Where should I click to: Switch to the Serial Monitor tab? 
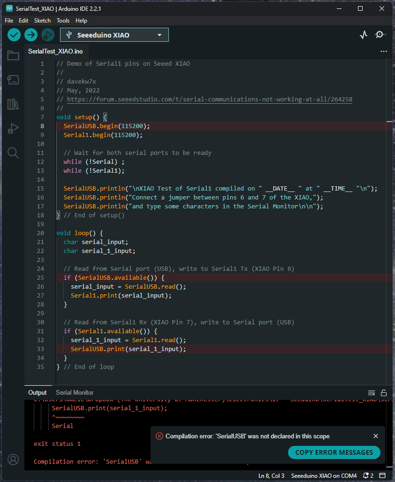pos(75,392)
